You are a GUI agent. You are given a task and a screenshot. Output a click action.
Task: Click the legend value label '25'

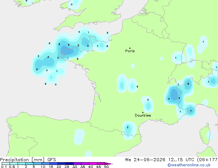pos(67,167)
